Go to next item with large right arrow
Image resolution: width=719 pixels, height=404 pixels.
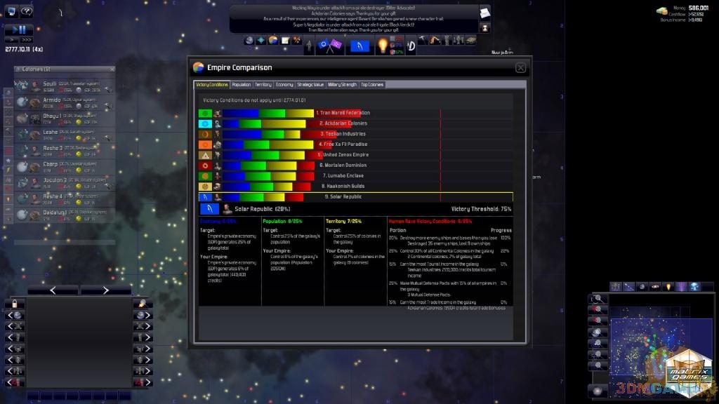pos(106,290)
